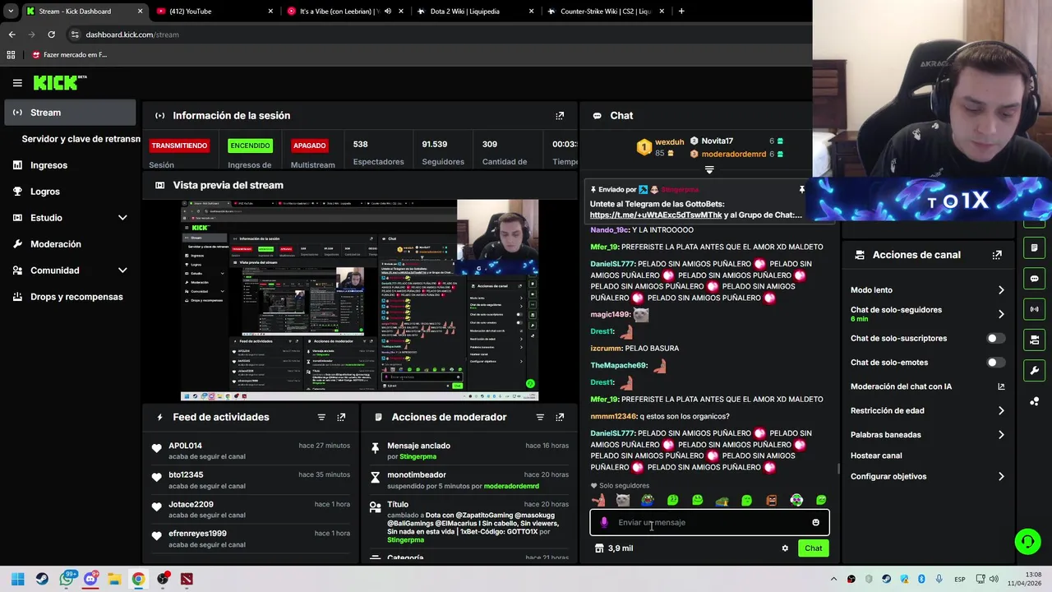Viewport: 1052px width, 592px height.
Task: Click the shop icon next to 3,9 mil
Action: 599,548
